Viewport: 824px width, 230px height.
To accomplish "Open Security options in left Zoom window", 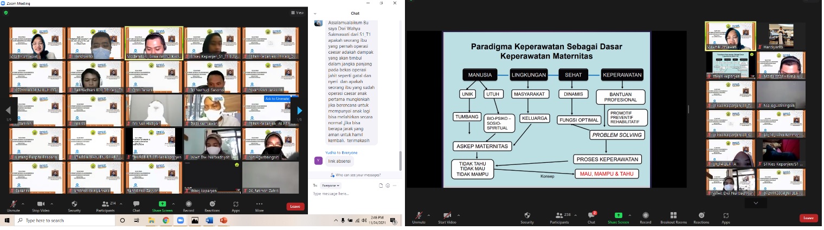I will tap(74, 206).
